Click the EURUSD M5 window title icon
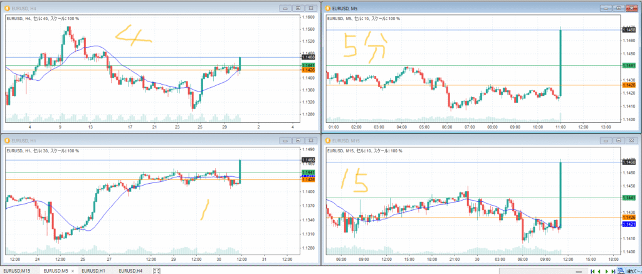642x274 pixels. (x=327, y=8)
